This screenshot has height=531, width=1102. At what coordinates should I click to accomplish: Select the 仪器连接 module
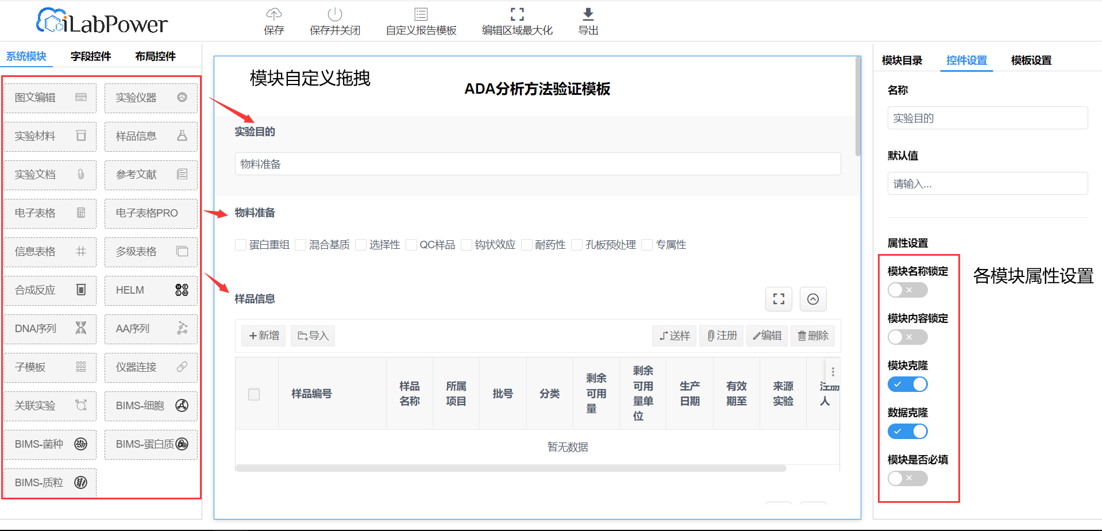click(x=151, y=367)
